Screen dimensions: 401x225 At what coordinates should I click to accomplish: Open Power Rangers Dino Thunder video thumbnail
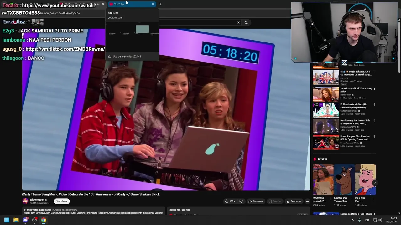click(326, 142)
